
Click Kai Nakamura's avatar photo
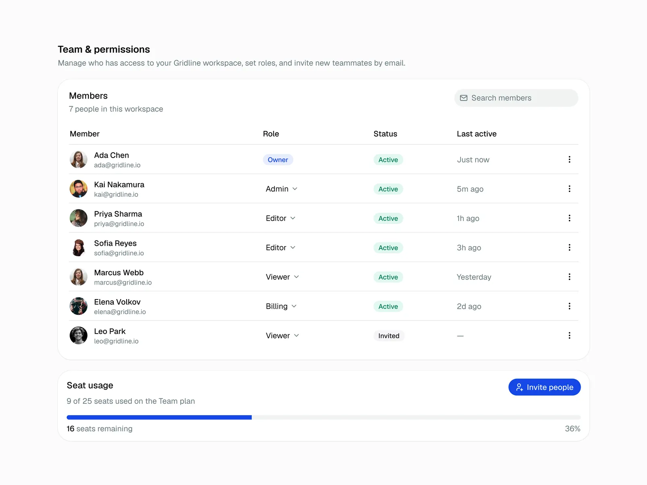tap(78, 189)
